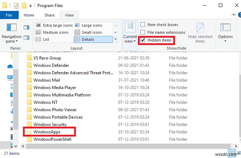Image resolution: width=241 pixels, height=158 pixels.
Task: Click the horizontal scroll right arrow
Action: click(x=236, y=146)
